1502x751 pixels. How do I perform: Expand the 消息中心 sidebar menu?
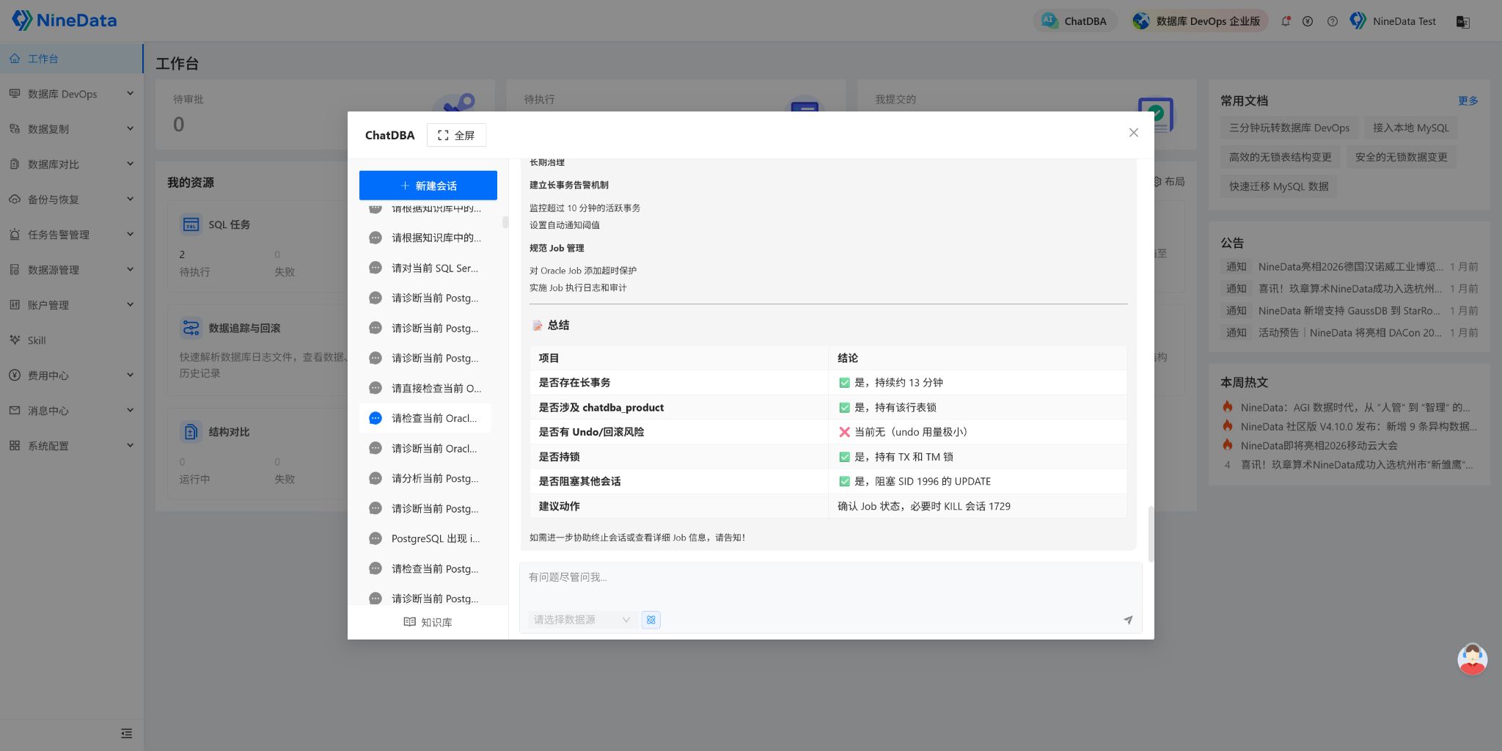72,411
